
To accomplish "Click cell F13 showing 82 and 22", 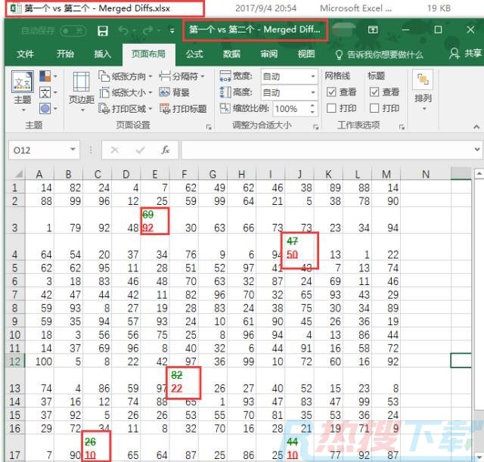I will pyautogui.click(x=184, y=382).
